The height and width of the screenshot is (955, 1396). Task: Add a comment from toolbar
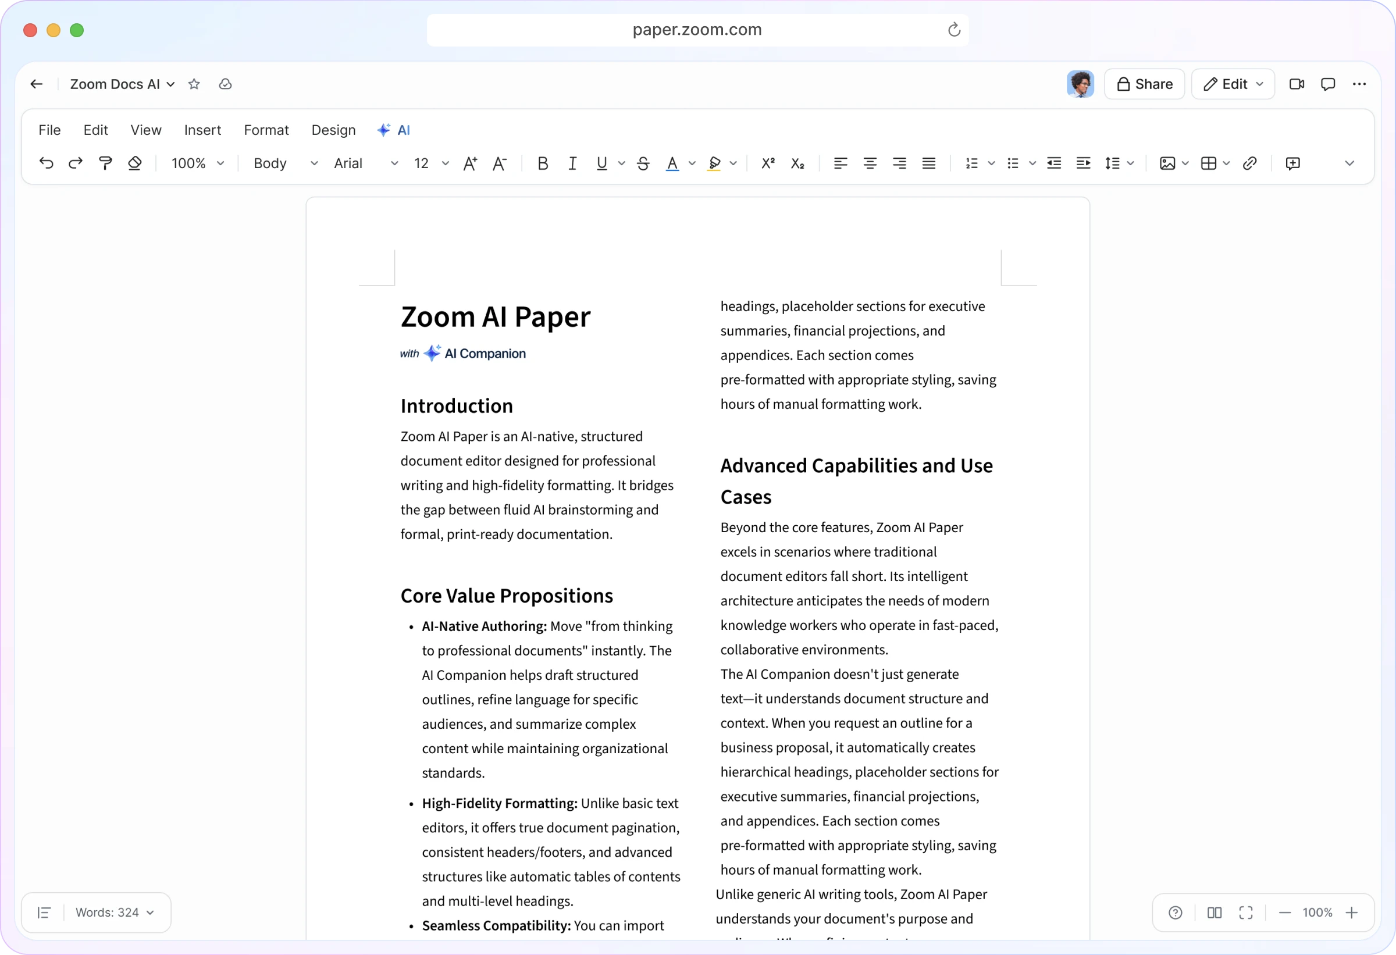pyautogui.click(x=1293, y=163)
